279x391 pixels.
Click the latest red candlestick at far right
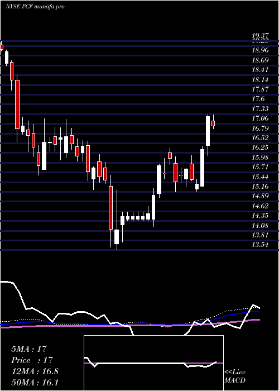[x=213, y=123]
